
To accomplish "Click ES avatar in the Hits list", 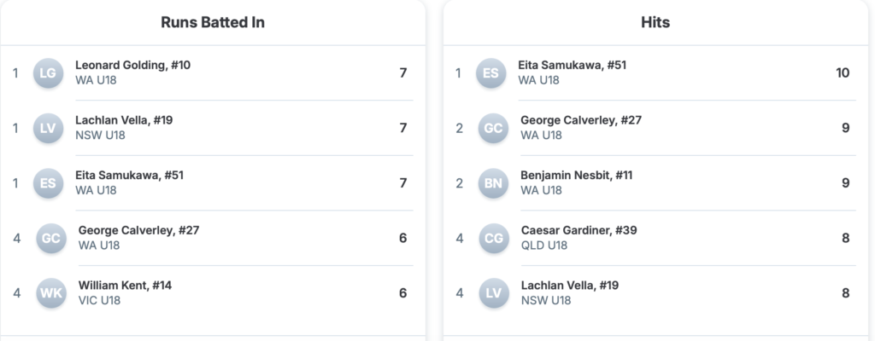I will pyautogui.click(x=490, y=73).
